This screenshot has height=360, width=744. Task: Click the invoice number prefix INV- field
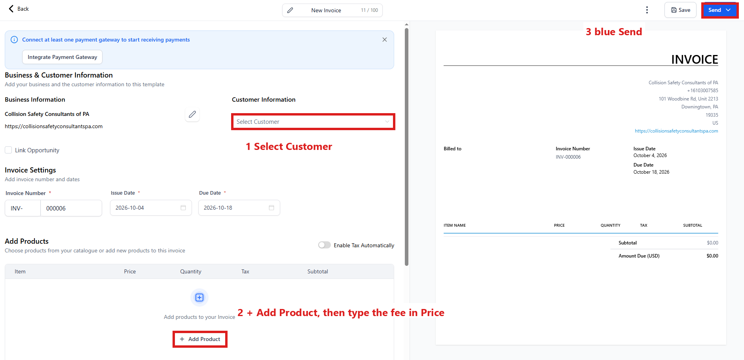[23, 208]
